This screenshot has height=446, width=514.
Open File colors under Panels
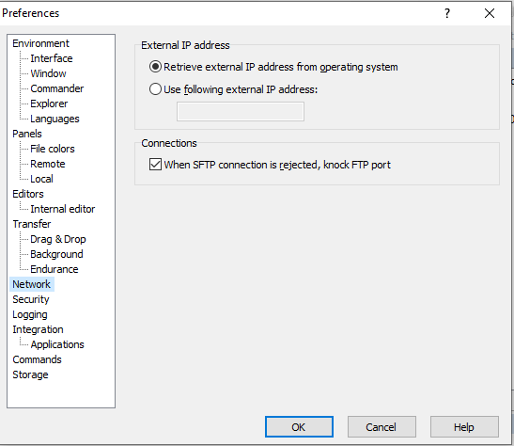[53, 149]
